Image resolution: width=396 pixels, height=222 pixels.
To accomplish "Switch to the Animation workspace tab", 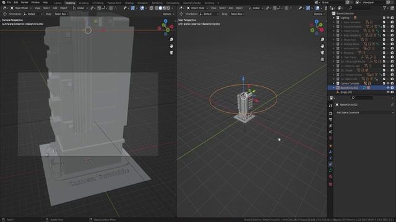I will 143,3.
